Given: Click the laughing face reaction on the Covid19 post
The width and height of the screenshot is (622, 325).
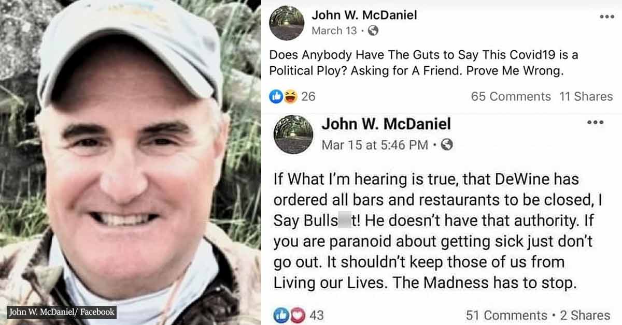Looking at the screenshot, I should pos(290,96).
